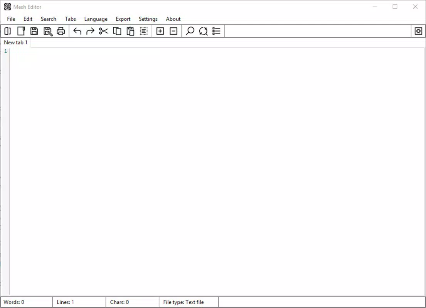
Task: Click the Select All dotted-box icon
Action: (x=144, y=31)
